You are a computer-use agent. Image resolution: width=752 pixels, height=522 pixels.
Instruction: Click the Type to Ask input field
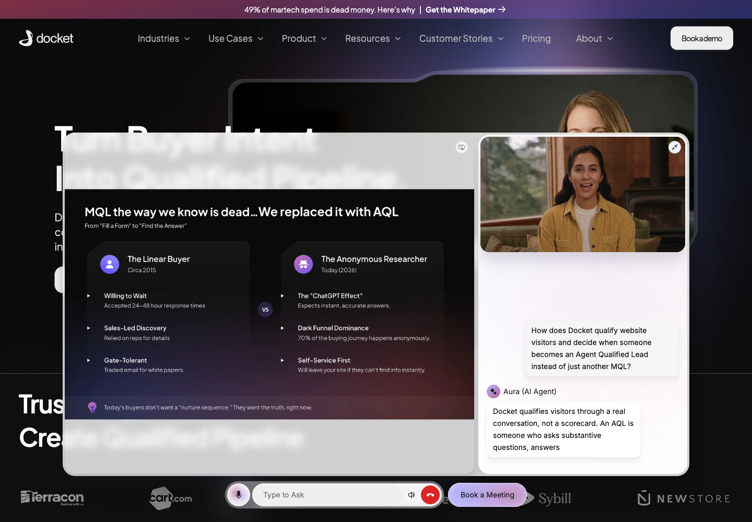(327, 495)
